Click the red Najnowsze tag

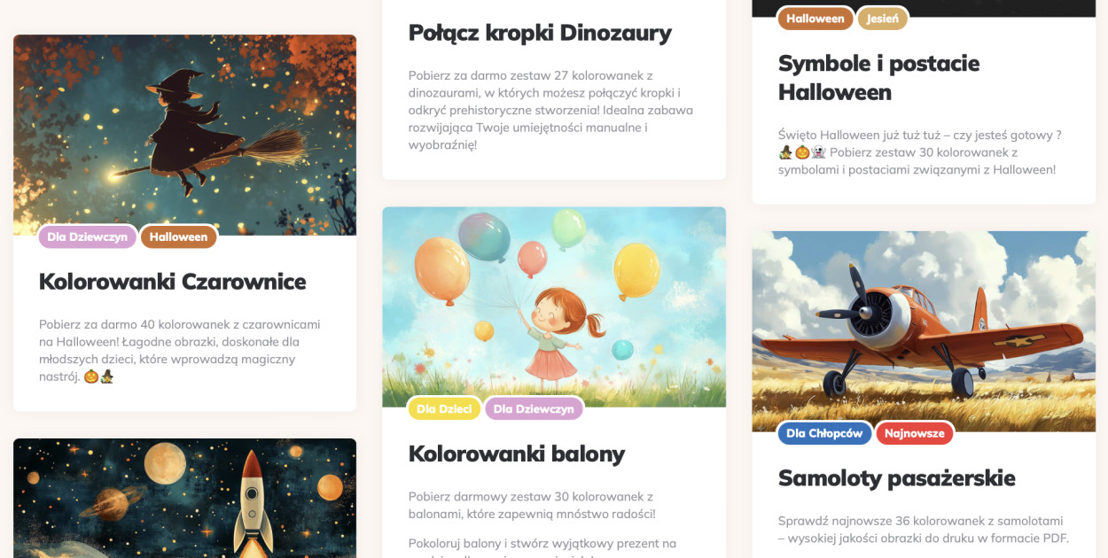[x=915, y=433]
